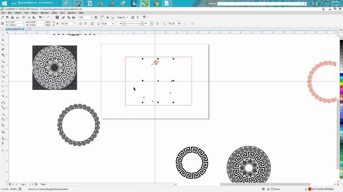Select the Greek key ring object
The image size is (343, 192).
[192, 163]
